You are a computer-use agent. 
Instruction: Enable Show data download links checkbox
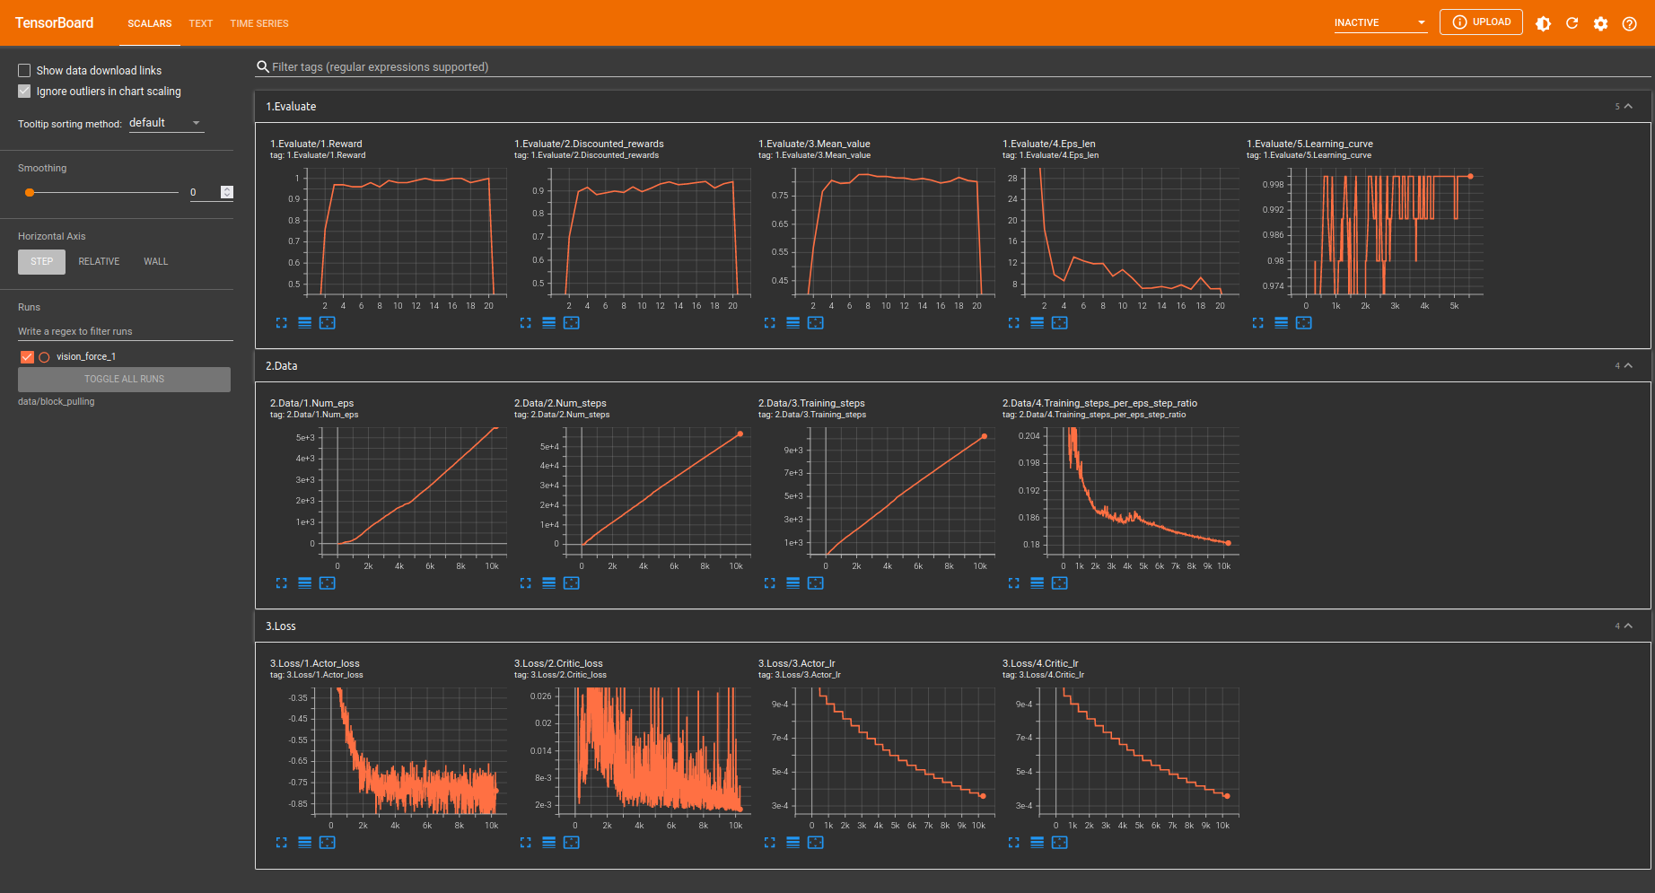click(x=24, y=70)
